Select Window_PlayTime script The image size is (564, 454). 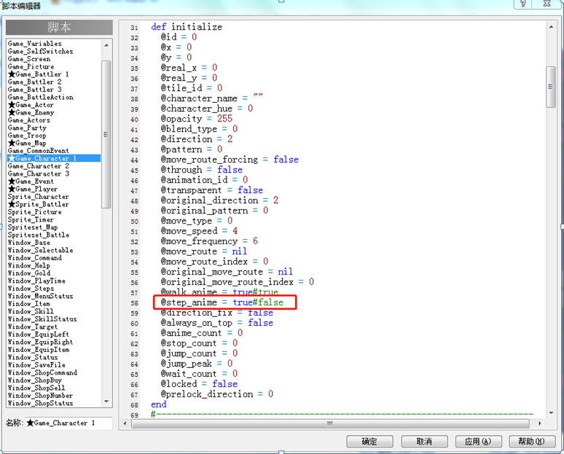[36, 281]
